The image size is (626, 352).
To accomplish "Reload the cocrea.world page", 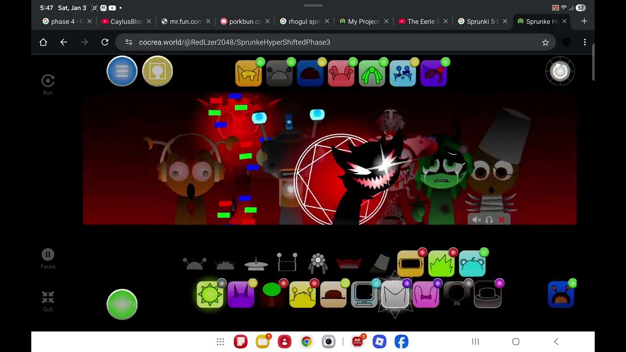I will [105, 43].
